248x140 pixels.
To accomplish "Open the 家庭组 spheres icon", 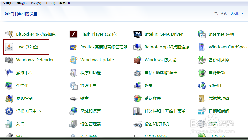I will pos(202,85).
